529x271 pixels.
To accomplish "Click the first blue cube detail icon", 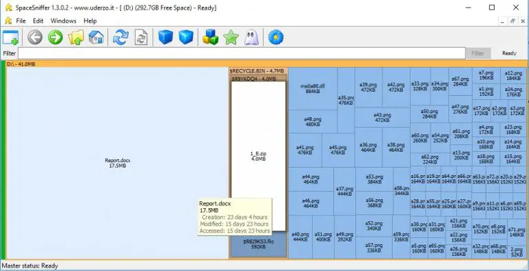I will pyautogui.click(x=165, y=37).
